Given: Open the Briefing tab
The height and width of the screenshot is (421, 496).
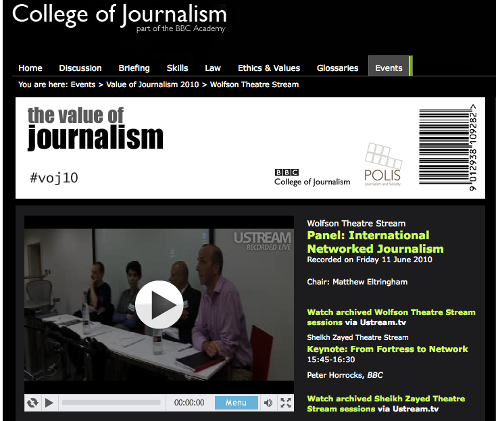Looking at the screenshot, I should click(x=134, y=68).
